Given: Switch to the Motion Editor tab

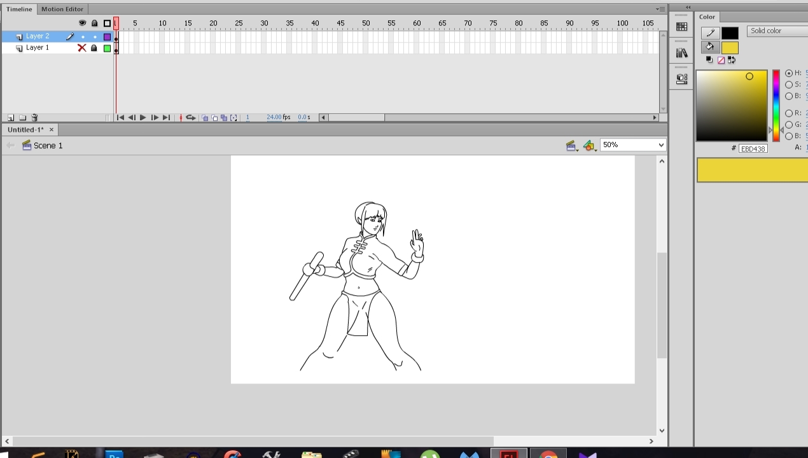Looking at the screenshot, I should [x=62, y=9].
